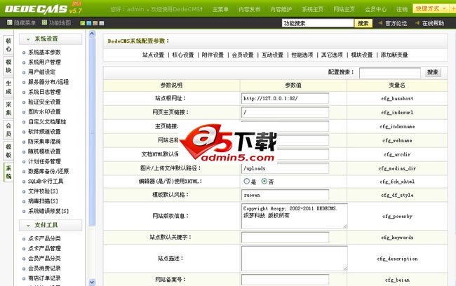This screenshot has height=286, width=456.
Task: Select the green skin color swatch
Action: [x=83, y=23]
